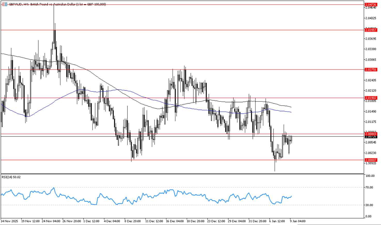Select the 2.00803 red level label
The height and width of the screenshot is (225, 381).
click(371, 134)
